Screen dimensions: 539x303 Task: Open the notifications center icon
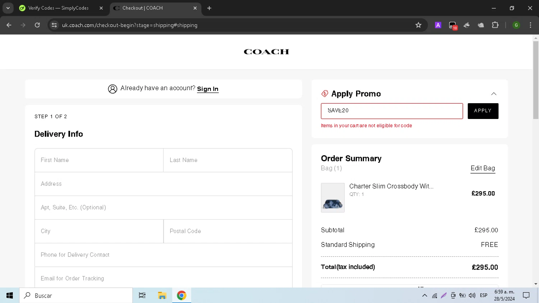pos(526,295)
